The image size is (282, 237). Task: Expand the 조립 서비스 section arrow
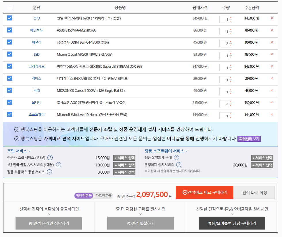(x=29, y=151)
